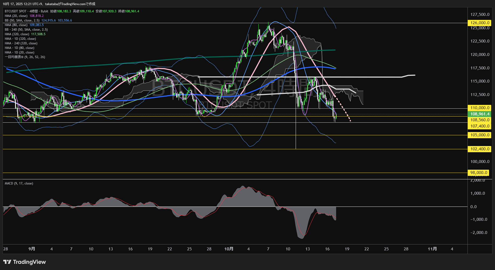This screenshot has width=495, height=270.
Task: Select the 105,000.0 horizontal line price tag
Action: (x=480, y=135)
